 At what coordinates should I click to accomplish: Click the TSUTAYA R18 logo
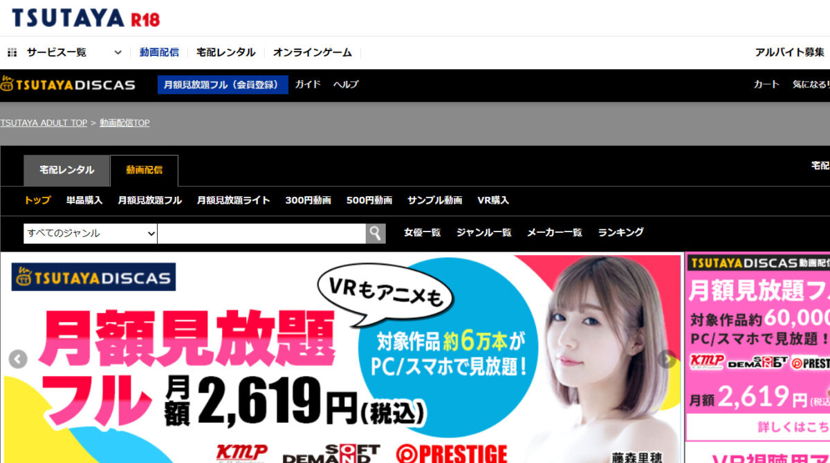86,18
